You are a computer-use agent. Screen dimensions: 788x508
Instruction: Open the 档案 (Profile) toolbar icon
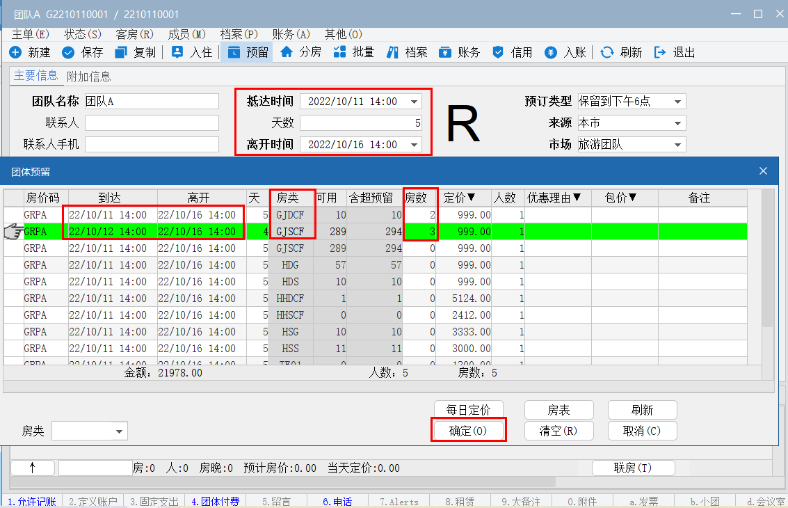tap(392, 52)
